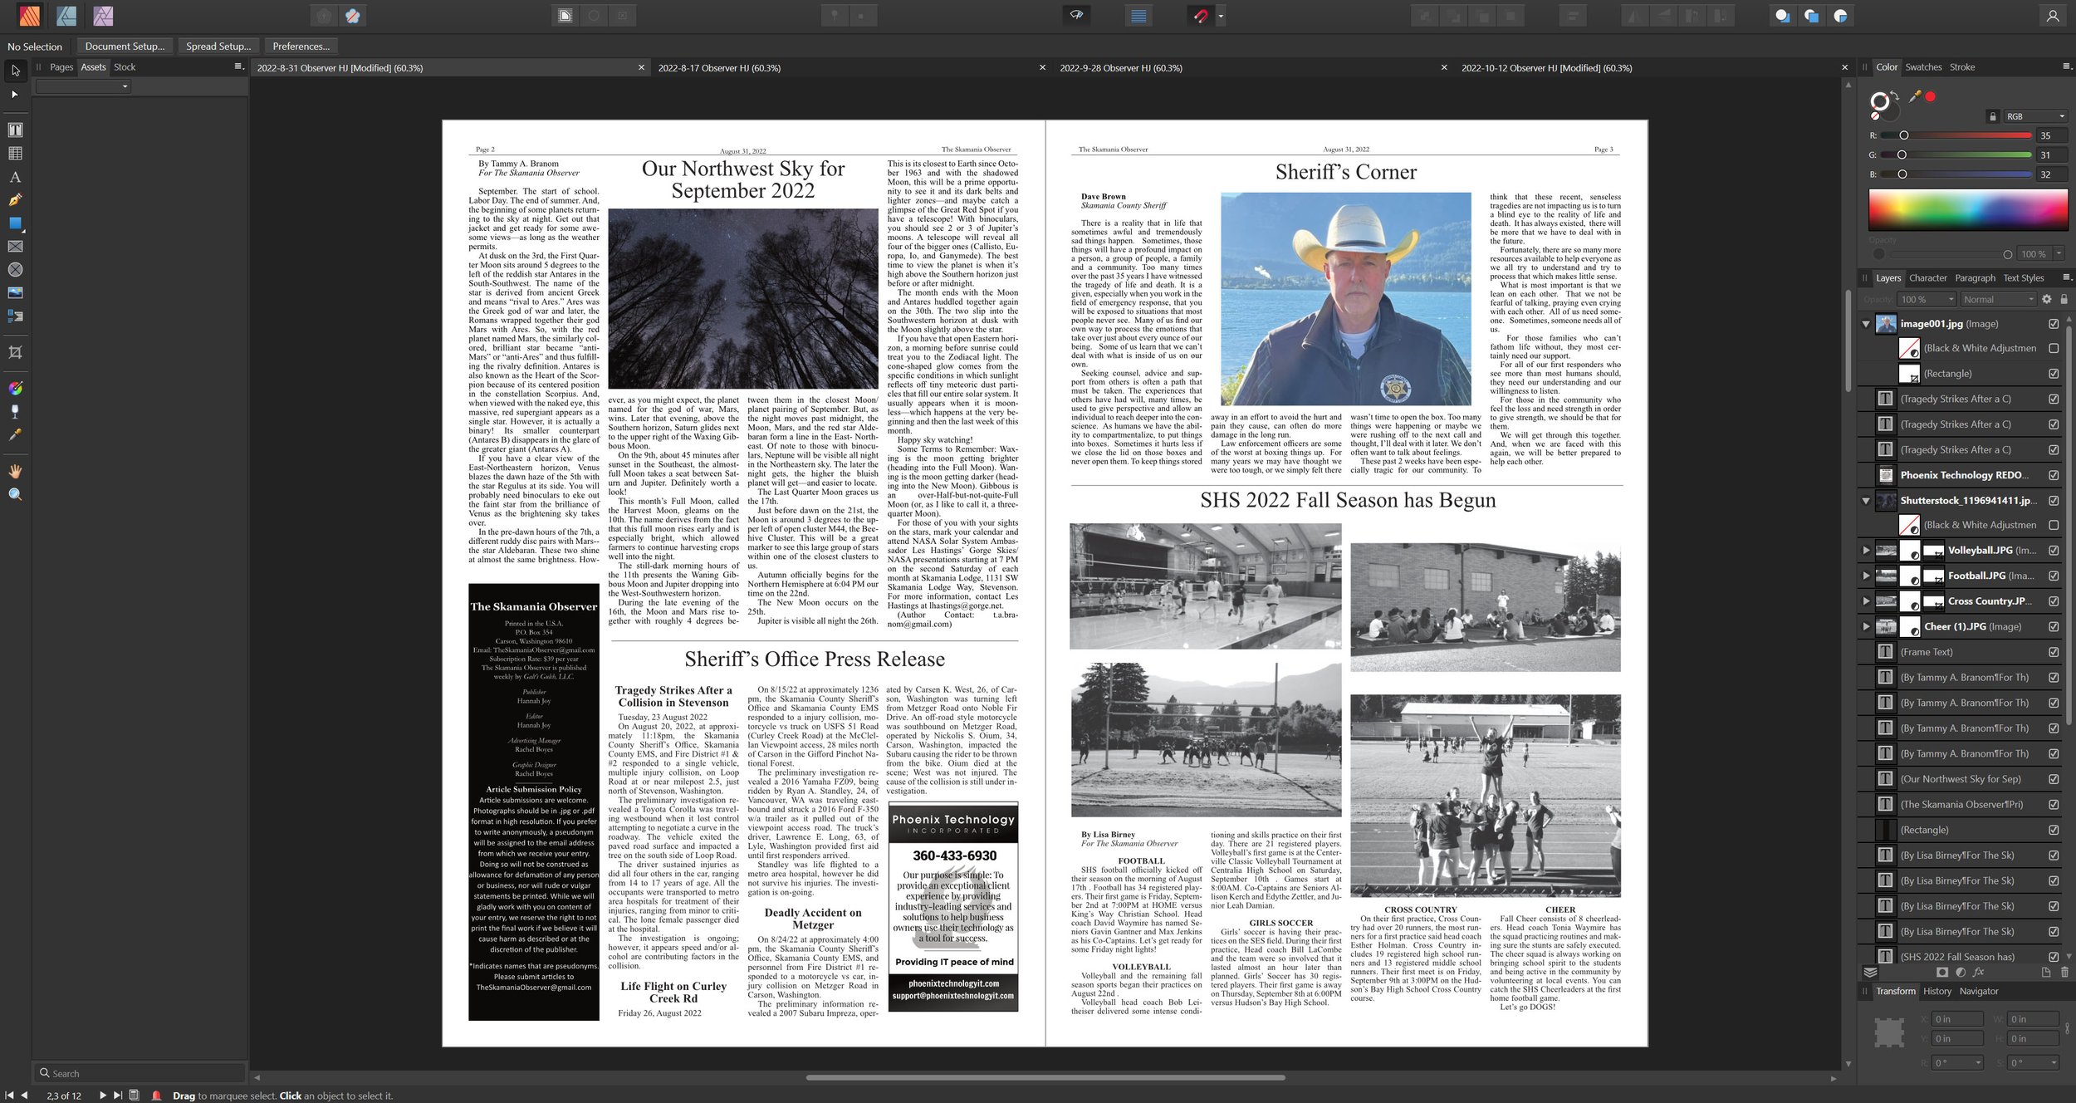Select the Pen tool
The height and width of the screenshot is (1103, 2076).
(x=15, y=200)
